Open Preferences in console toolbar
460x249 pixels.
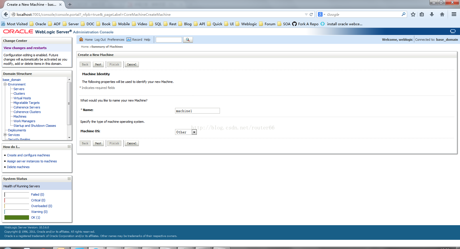(x=116, y=40)
